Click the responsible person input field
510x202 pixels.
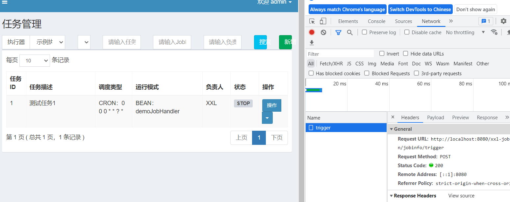tap(222, 42)
